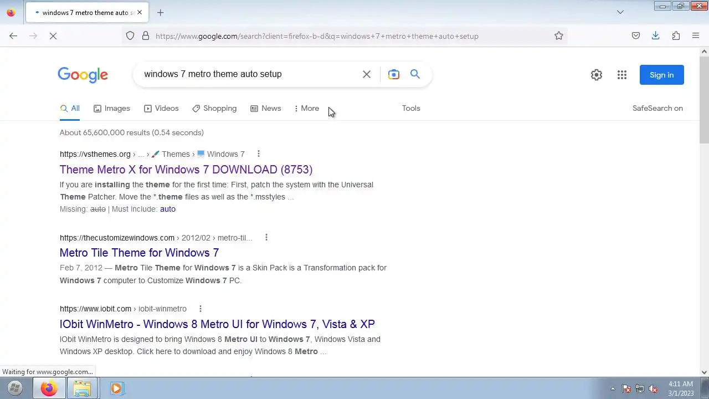Expand the More search categories menu
The image size is (709, 399).
pyautogui.click(x=307, y=109)
